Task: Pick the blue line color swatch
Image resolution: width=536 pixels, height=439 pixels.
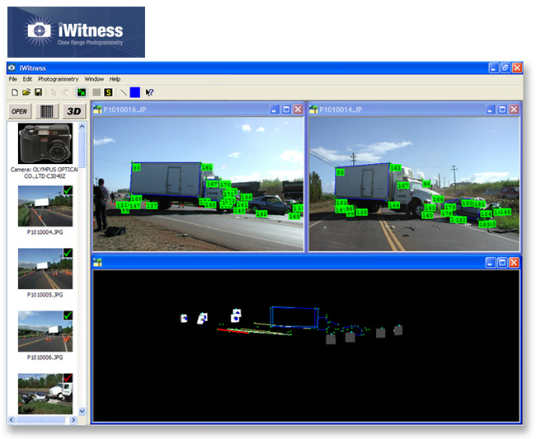Action: coord(135,92)
